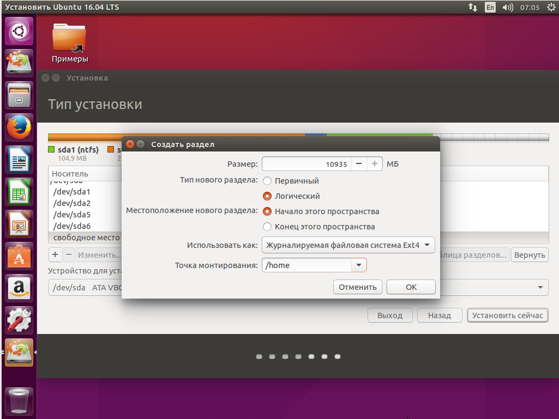The width and height of the screenshot is (559, 419).
Task: Open System Settings wrench and gear
Action: pos(19,320)
